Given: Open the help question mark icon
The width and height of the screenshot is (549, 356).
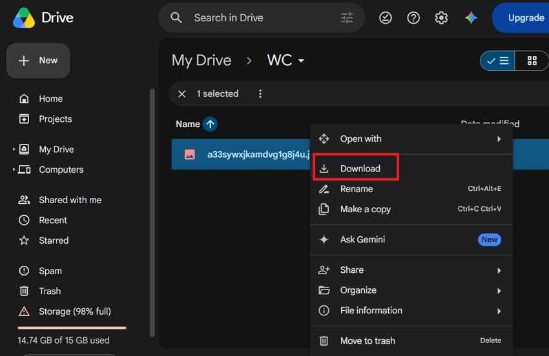Looking at the screenshot, I should coord(413,17).
